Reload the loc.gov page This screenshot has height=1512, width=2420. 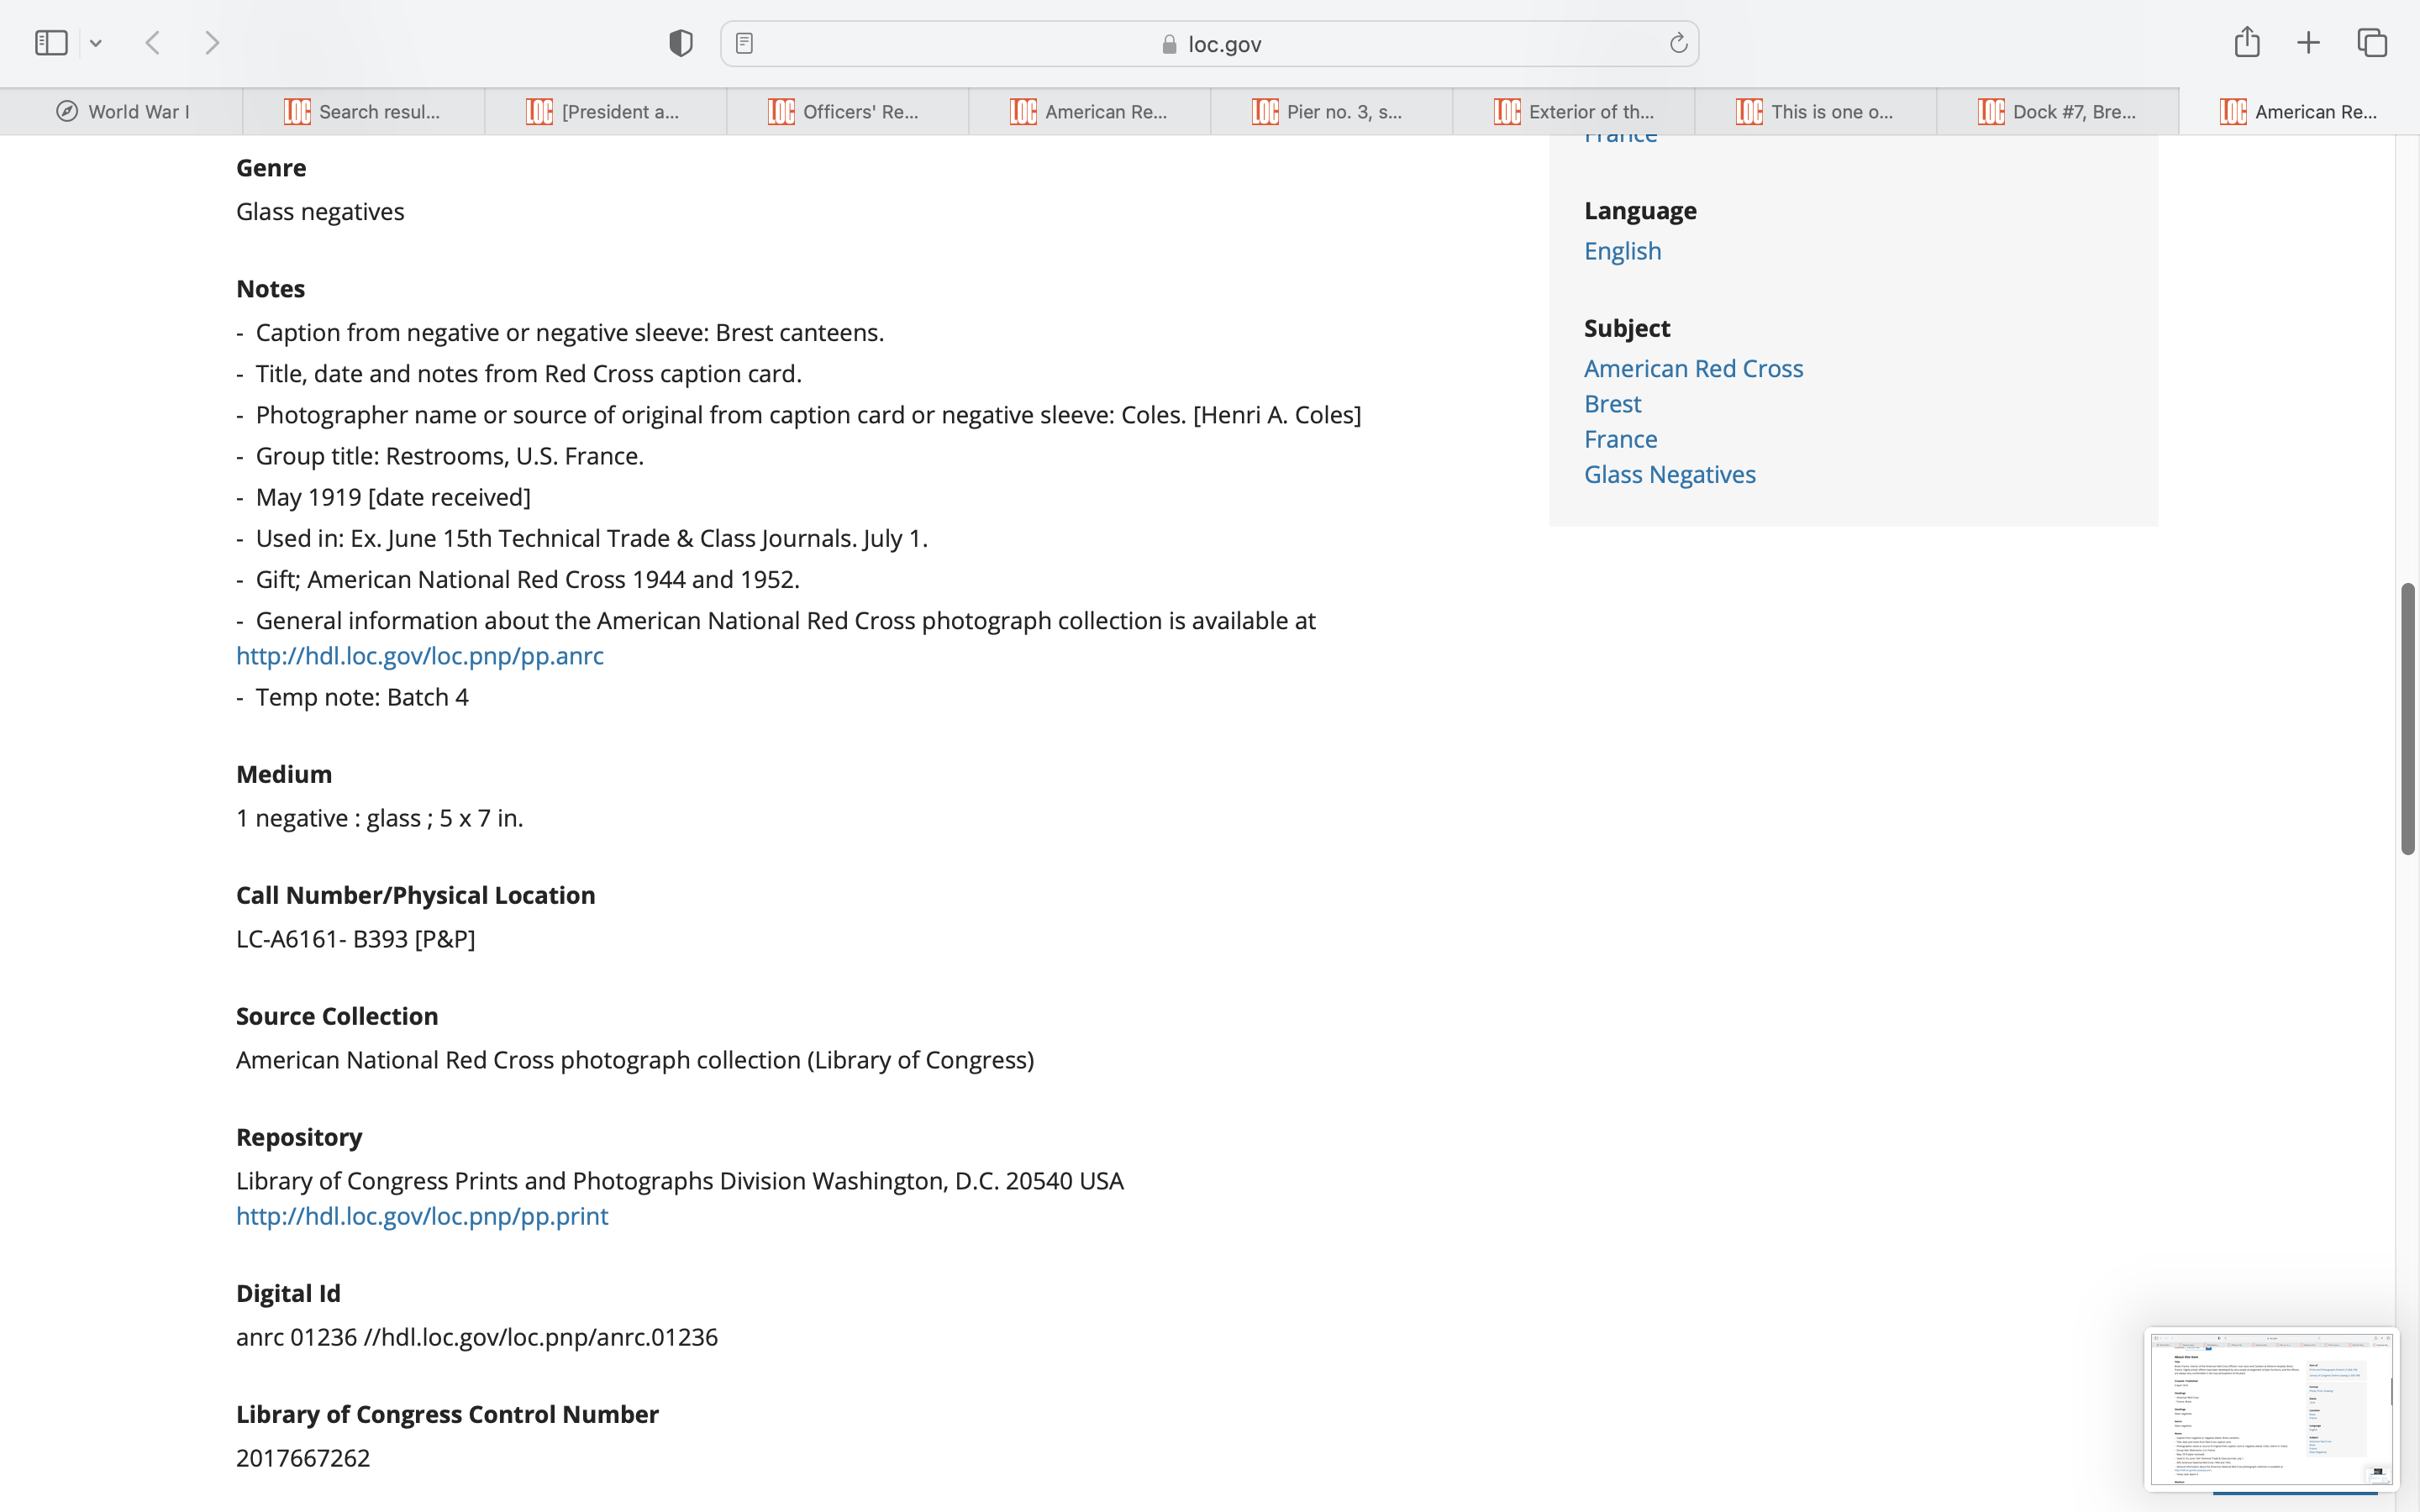1678,43
